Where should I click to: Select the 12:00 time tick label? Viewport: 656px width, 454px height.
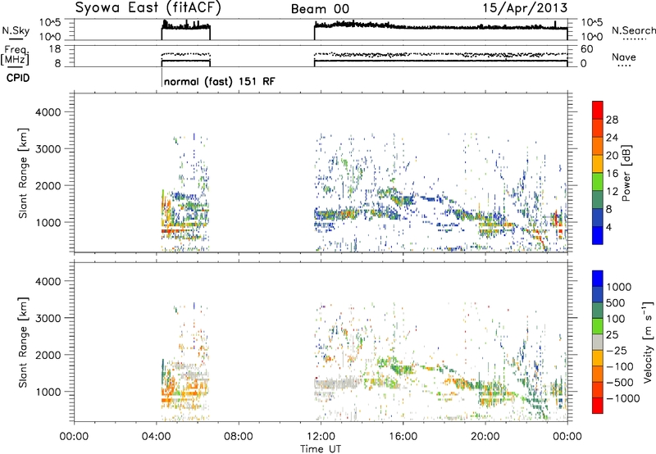(321, 437)
